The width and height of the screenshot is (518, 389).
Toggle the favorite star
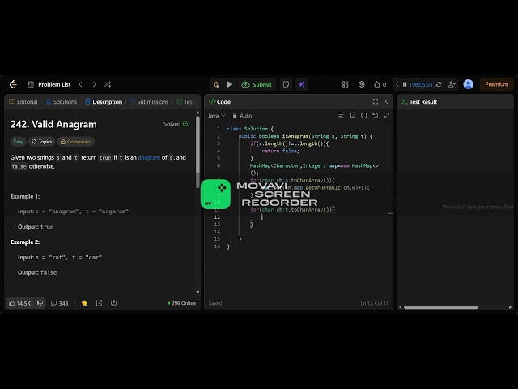84,303
